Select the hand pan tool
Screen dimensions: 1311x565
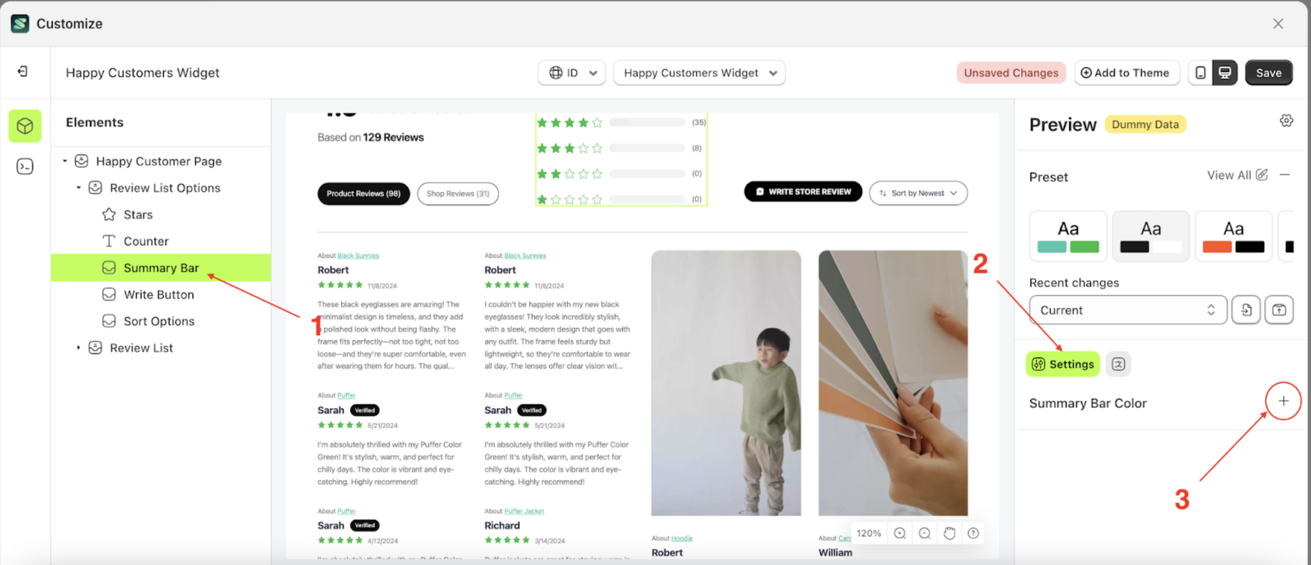(x=949, y=533)
